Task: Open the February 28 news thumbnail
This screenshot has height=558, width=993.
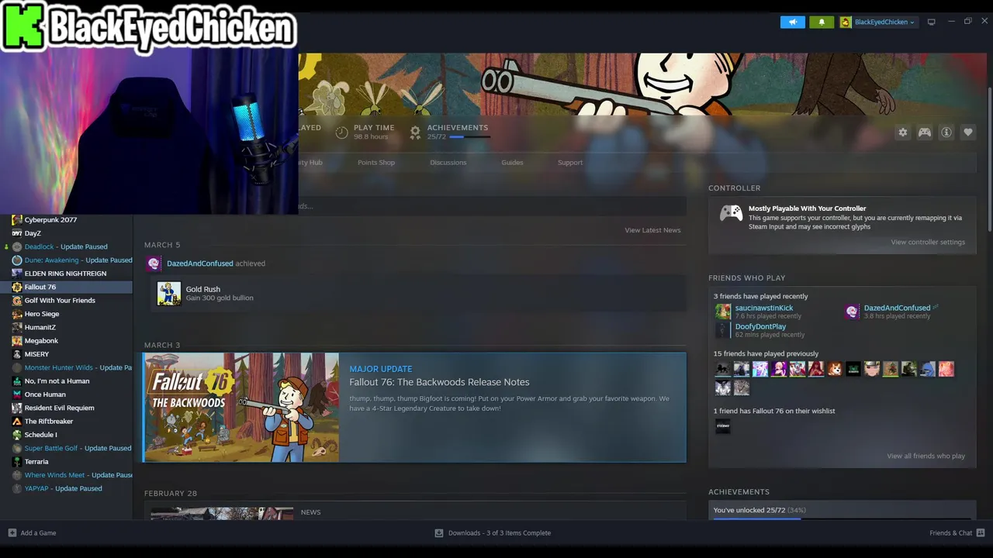Action: click(222, 514)
